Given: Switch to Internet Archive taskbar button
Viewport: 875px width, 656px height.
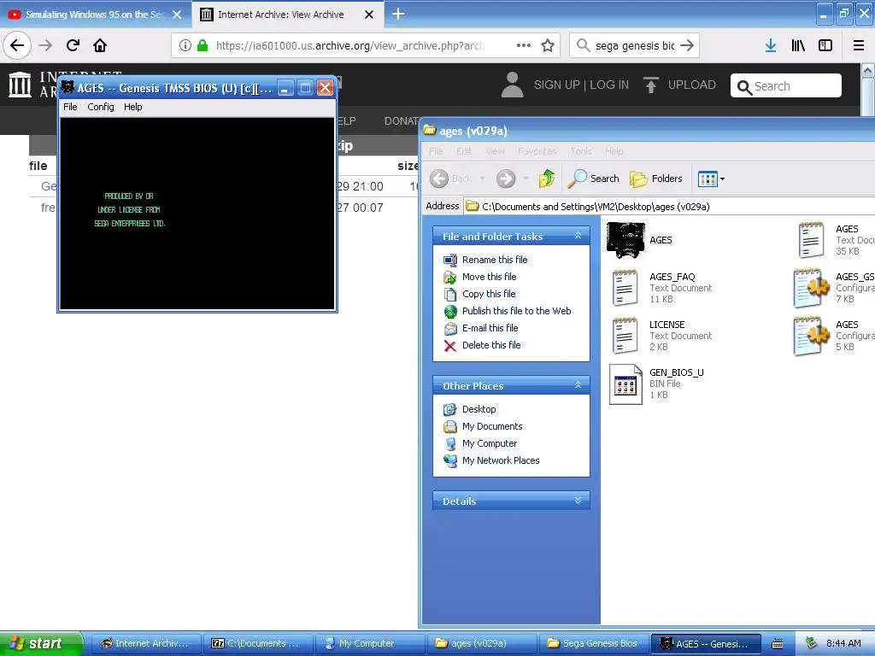Looking at the screenshot, I should [x=144, y=644].
